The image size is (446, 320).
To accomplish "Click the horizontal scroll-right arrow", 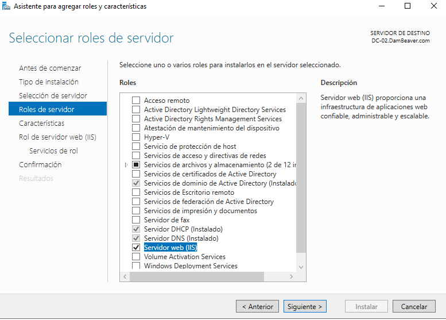I will (x=291, y=276).
